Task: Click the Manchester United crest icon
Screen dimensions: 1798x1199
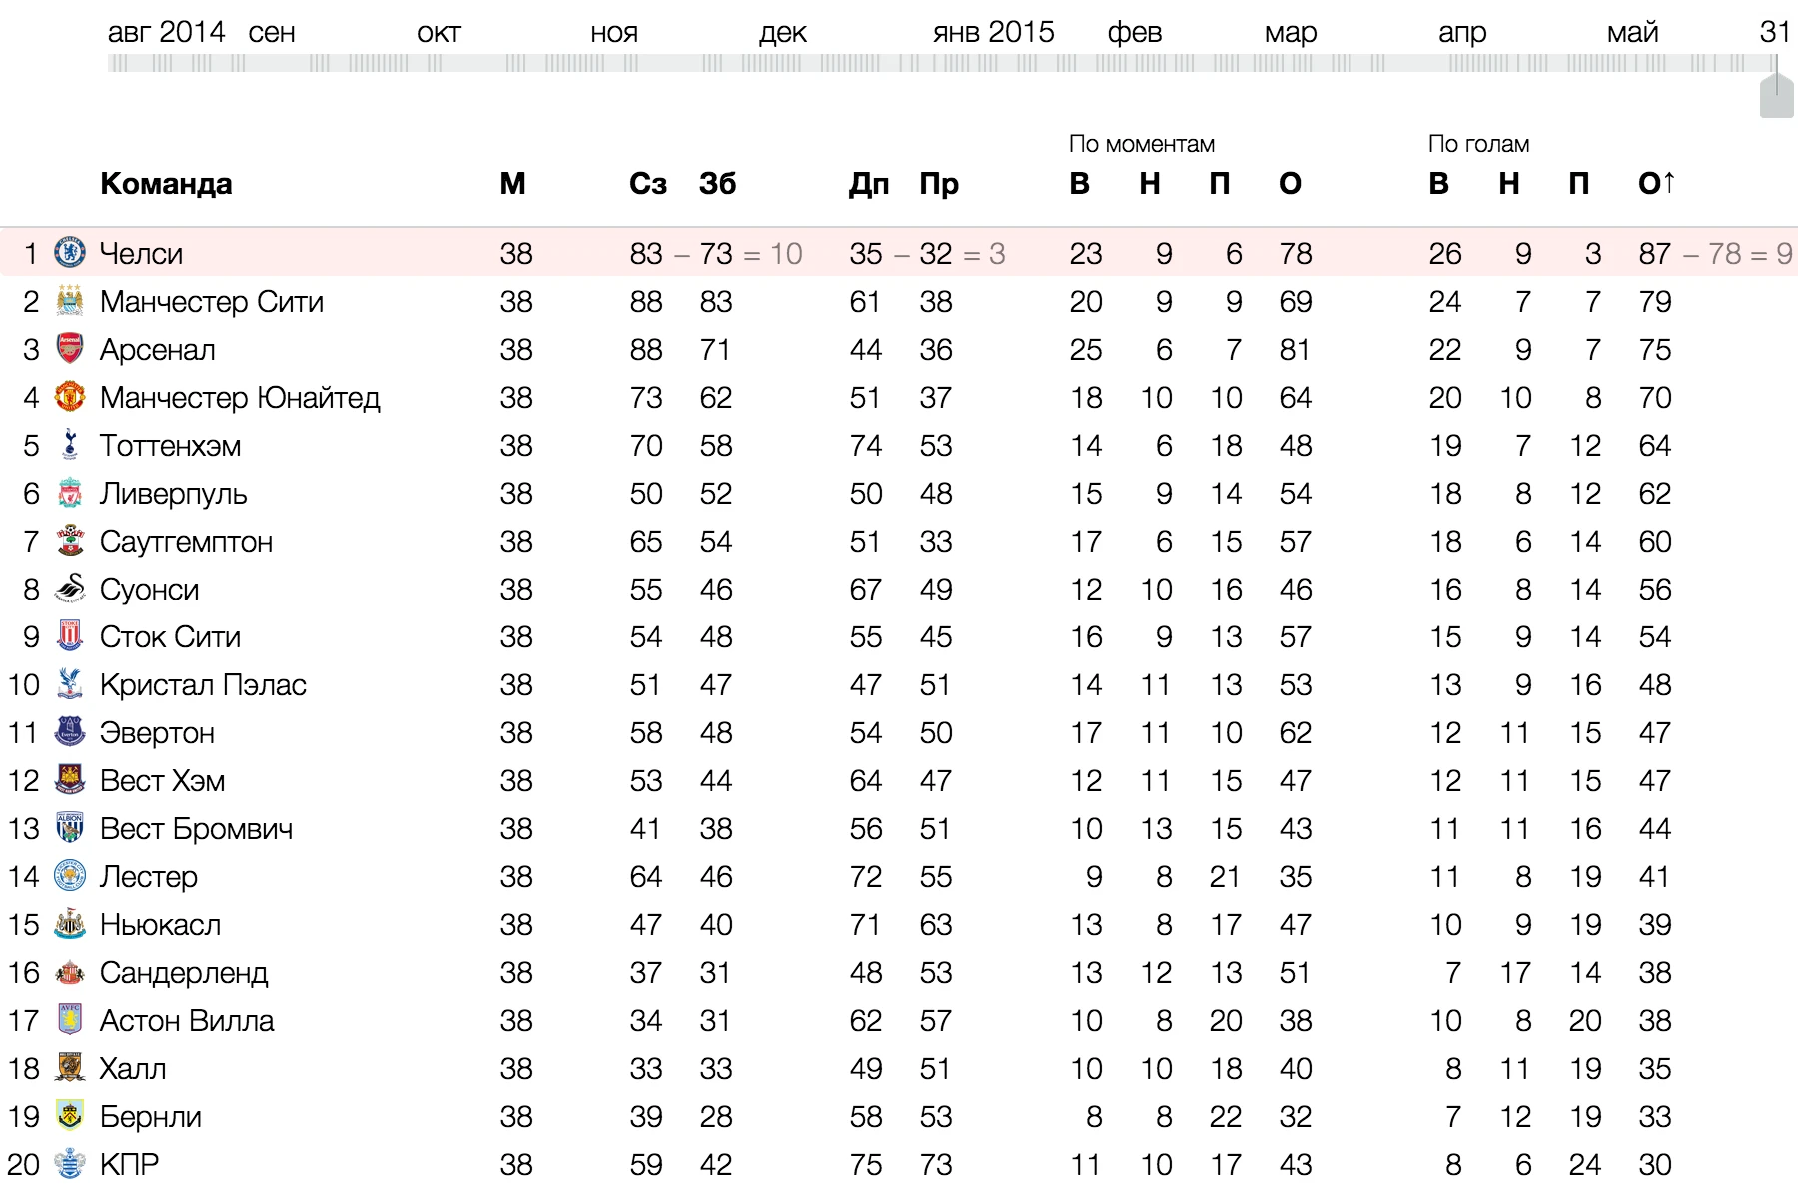Action: click(70, 397)
